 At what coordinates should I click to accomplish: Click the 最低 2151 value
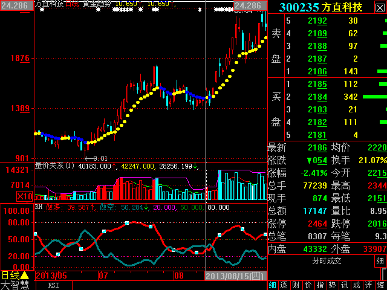coord(377,199)
